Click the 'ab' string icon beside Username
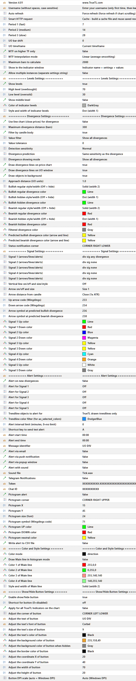Image resolution: width=136 pixels, height=681 pixels. [4, 8]
